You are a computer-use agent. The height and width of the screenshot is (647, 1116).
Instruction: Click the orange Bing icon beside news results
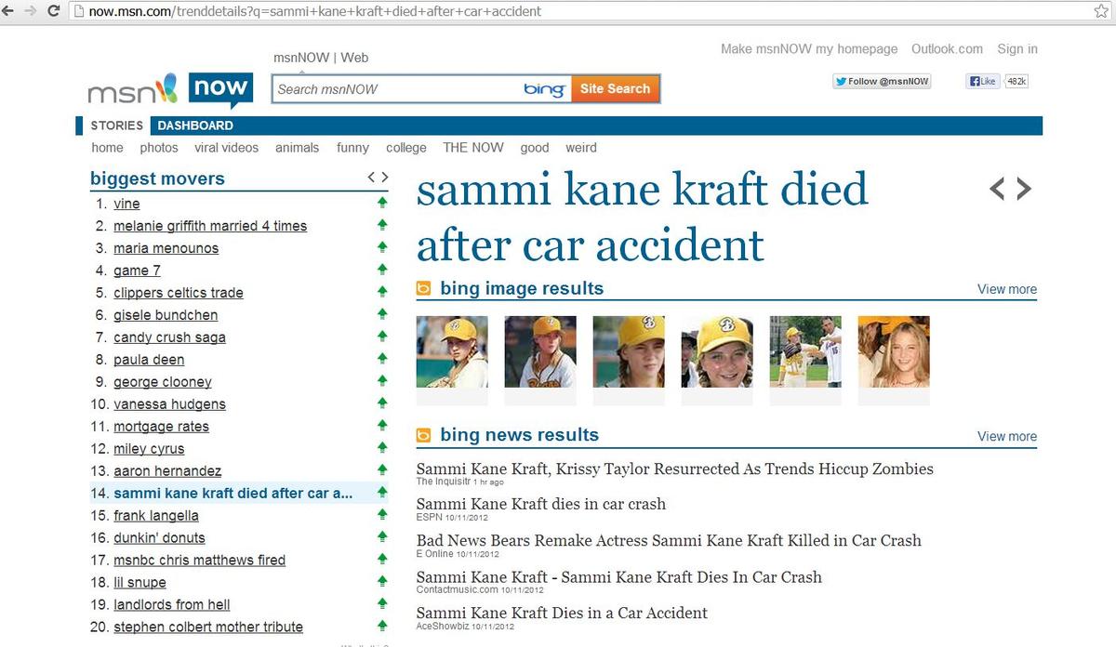(424, 435)
